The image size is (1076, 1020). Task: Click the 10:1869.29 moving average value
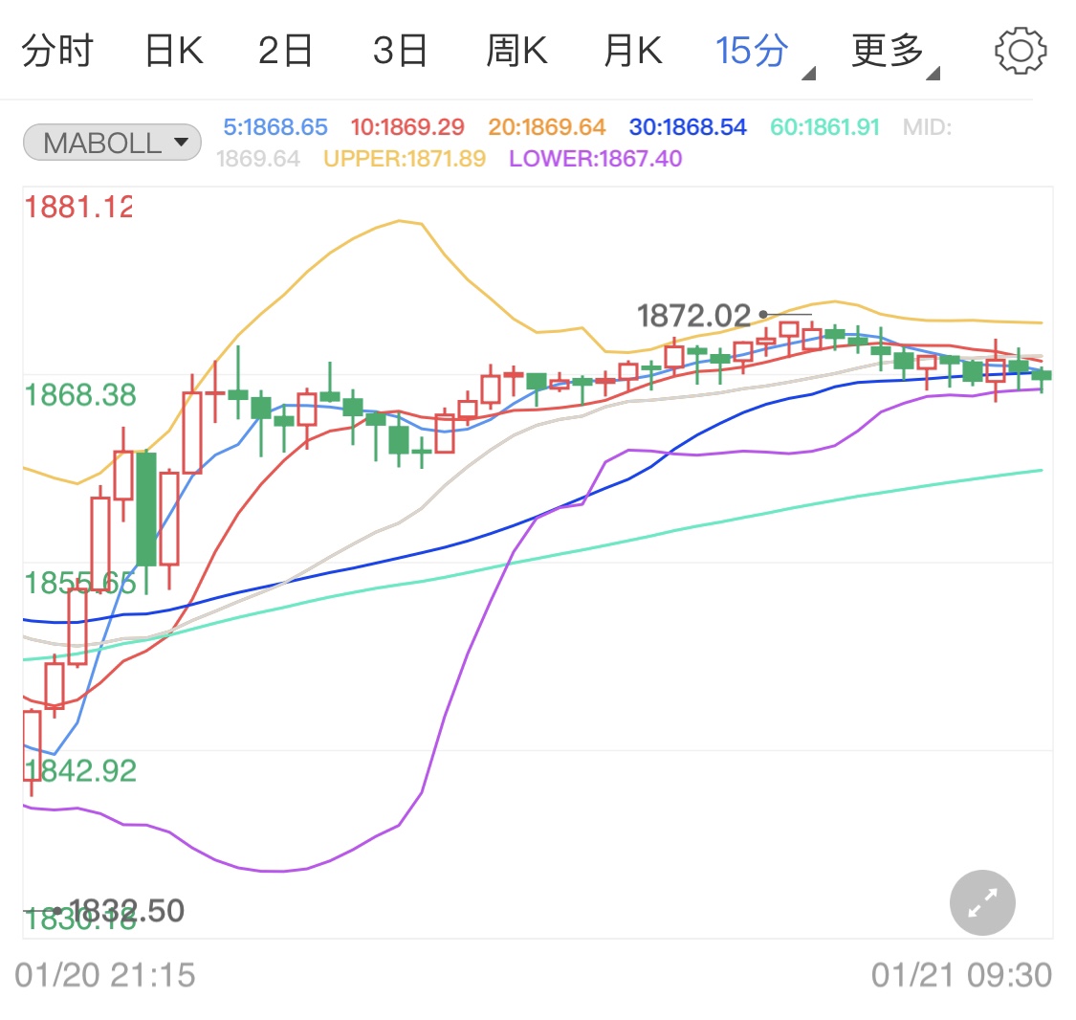point(407,127)
